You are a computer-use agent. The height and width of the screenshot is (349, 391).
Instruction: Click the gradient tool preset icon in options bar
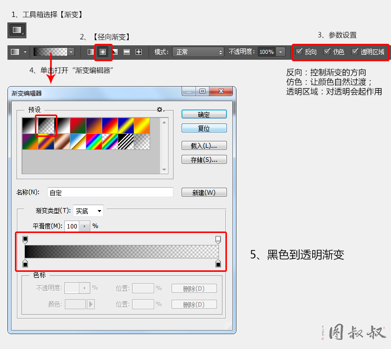click(15, 52)
